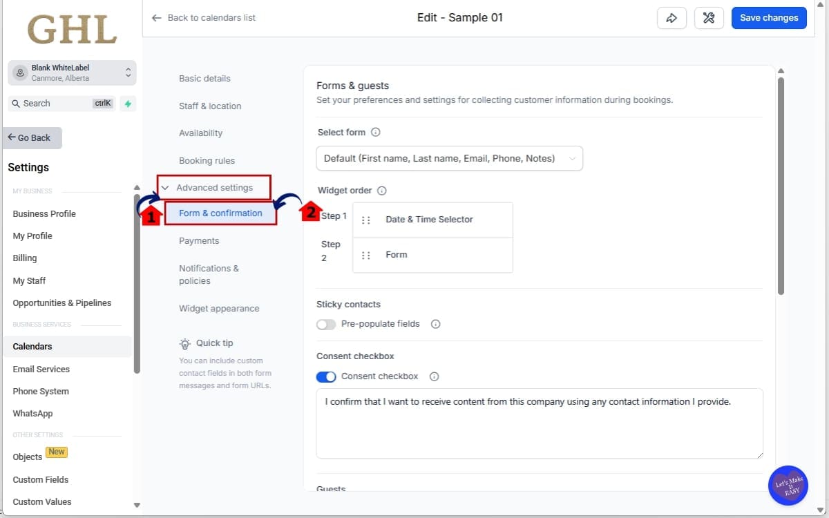Click info icon beside Widget order
The image size is (829, 518).
[x=382, y=191]
